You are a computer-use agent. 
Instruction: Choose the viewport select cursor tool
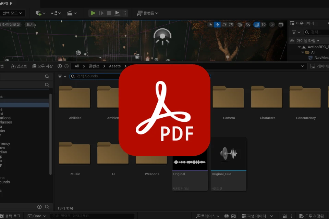coord(210,25)
